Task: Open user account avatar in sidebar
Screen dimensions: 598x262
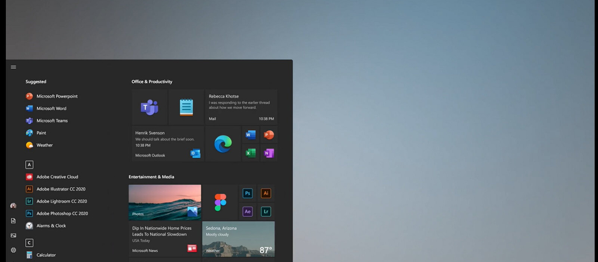Action: (13, 206)
